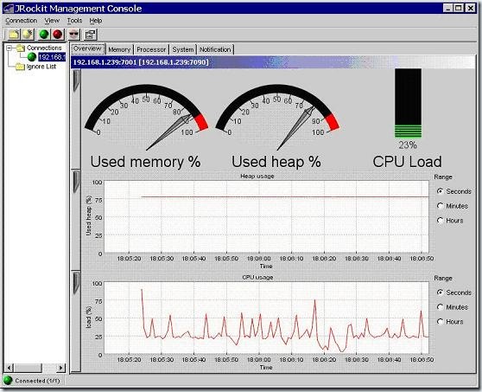Collapse the Connections tree node
This screenshot has width=482, height=392.
coord(10,48)
